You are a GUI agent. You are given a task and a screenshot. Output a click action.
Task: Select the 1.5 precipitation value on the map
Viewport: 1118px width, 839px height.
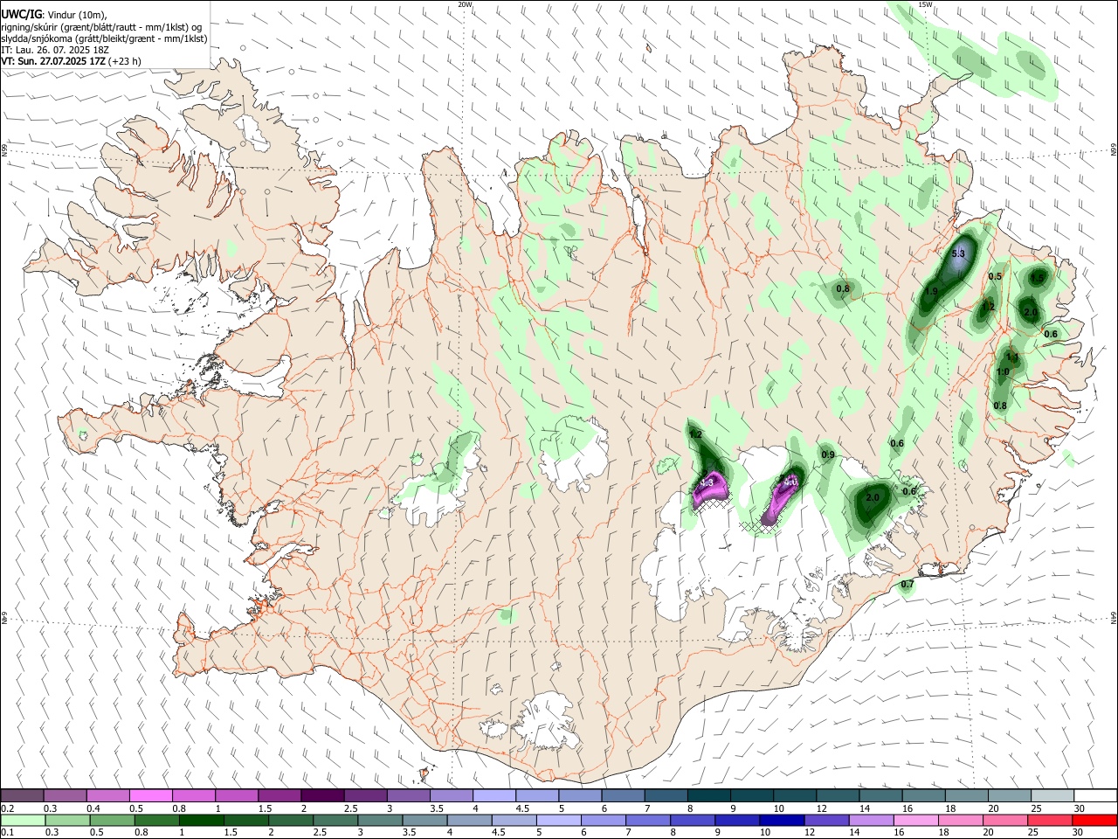[1037, 278]
